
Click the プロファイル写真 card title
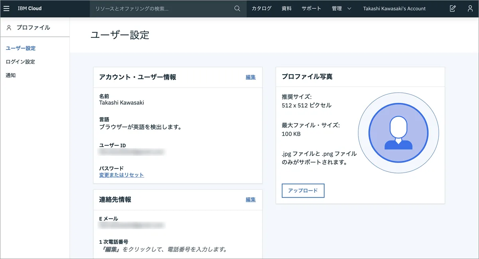[x=307, y=77]
